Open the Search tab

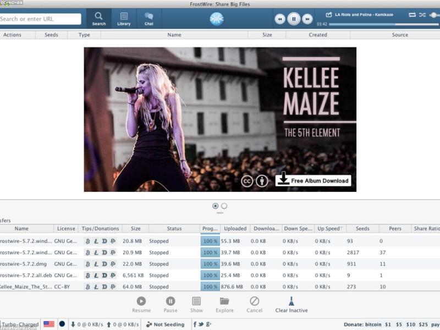99,19
